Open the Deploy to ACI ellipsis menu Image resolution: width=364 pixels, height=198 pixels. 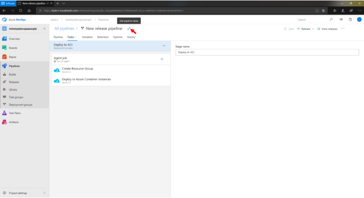click(x=164, y=46)
